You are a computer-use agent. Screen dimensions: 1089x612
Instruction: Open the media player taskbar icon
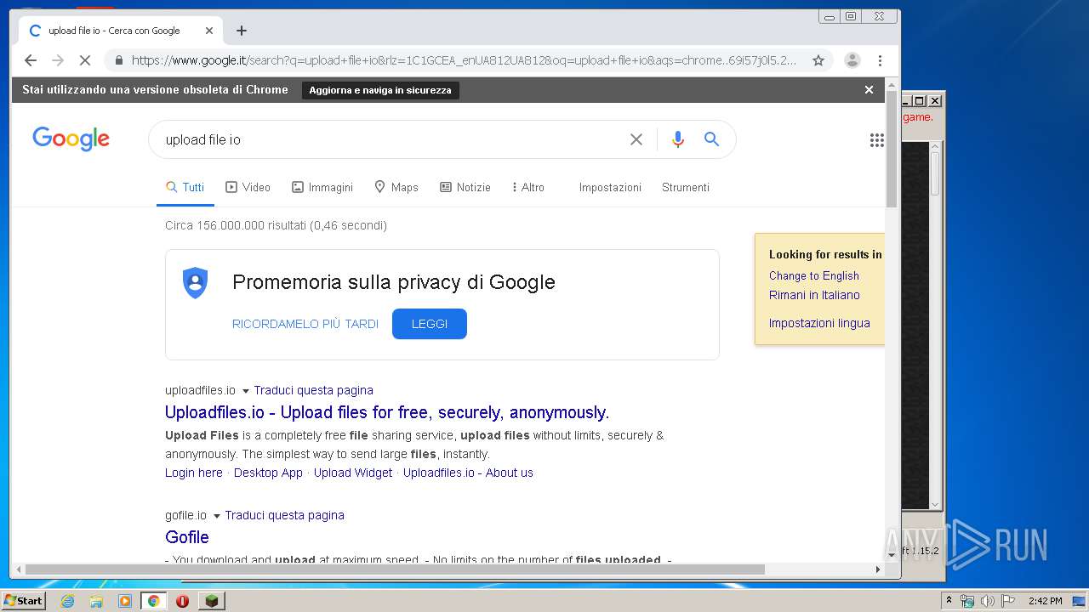click(125, 601)
